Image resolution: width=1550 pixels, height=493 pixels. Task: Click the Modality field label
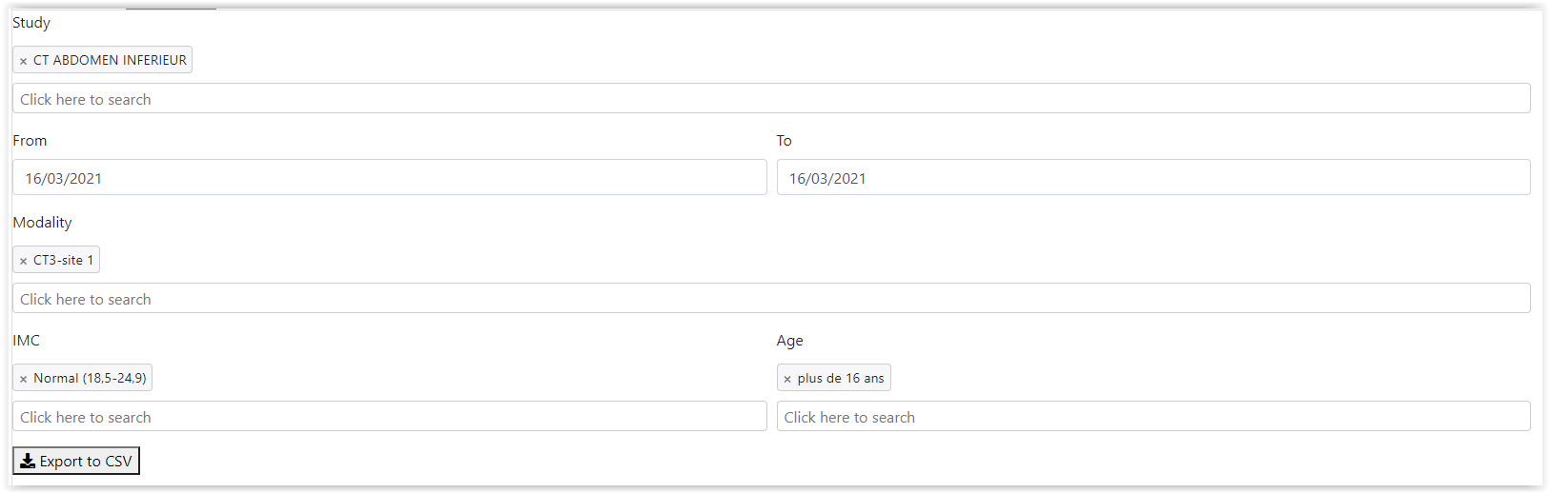click(42, 223)
